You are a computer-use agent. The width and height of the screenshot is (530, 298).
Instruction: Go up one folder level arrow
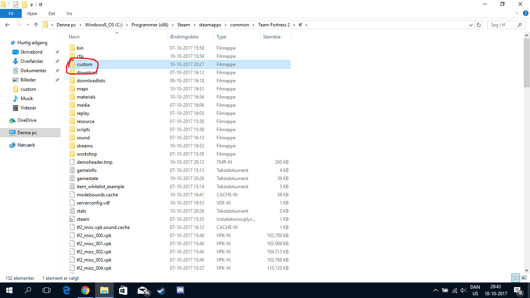pos(36,25)
